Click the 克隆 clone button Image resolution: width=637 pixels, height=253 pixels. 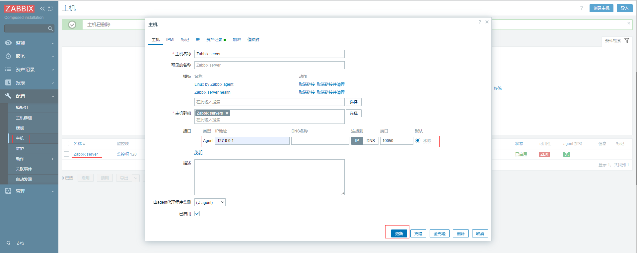point(418,233)
